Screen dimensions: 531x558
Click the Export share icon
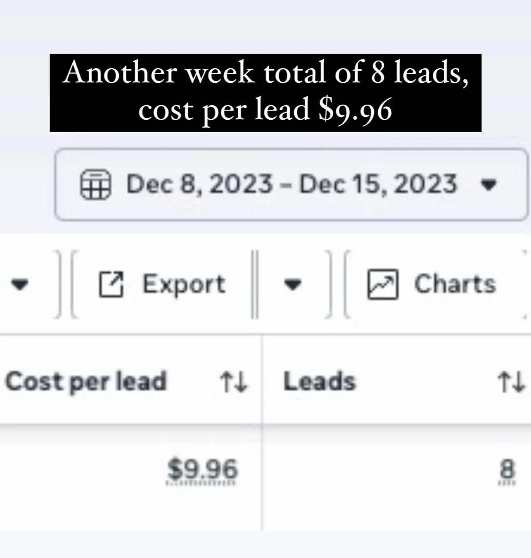[x=111, y=284]
